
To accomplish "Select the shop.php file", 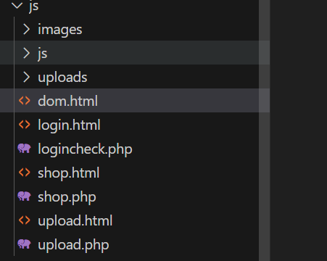I will tap(67, 197).
